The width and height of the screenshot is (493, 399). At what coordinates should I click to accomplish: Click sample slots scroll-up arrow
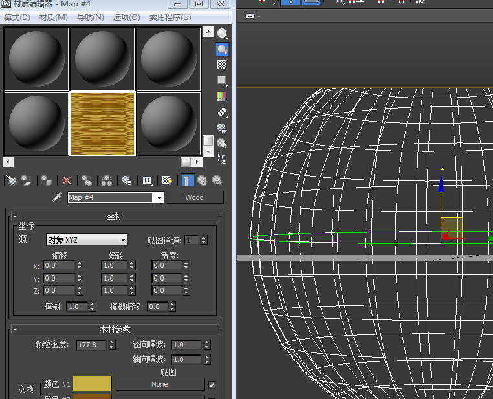pos(208,32)
